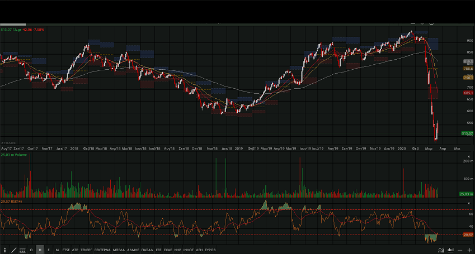Open the ΤΕΝΕΡΓ ticker shortcut

click(x=86, y=250)
